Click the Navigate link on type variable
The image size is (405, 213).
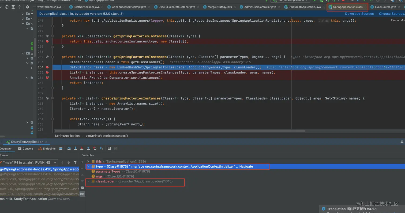(246, 166)
